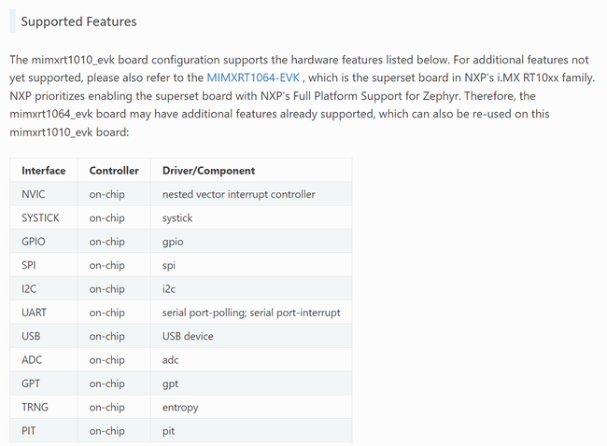Select the SPI interface cell
This screenshot has height=446, width=607.
pos(29,265)
